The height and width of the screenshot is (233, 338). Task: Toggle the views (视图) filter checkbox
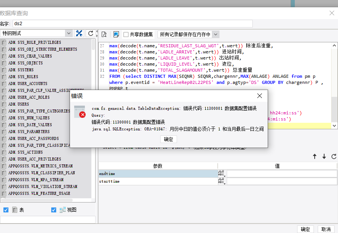[54, 210]
